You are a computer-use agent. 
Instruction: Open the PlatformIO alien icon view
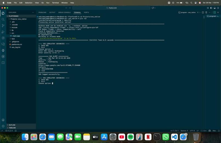tap(3, 50)
